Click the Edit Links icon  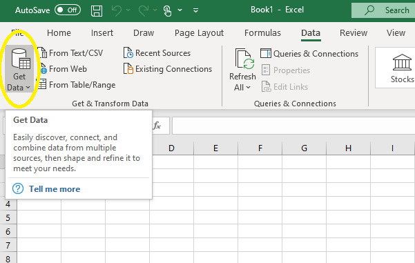[266, 87]
